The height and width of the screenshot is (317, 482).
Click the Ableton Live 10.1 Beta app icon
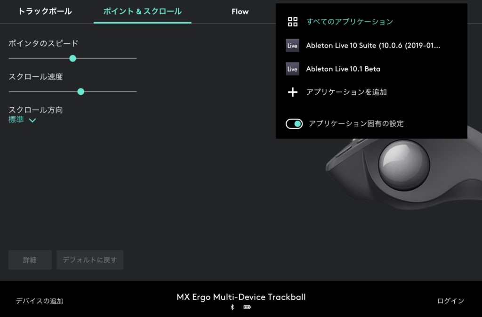[x=292, y=69]
